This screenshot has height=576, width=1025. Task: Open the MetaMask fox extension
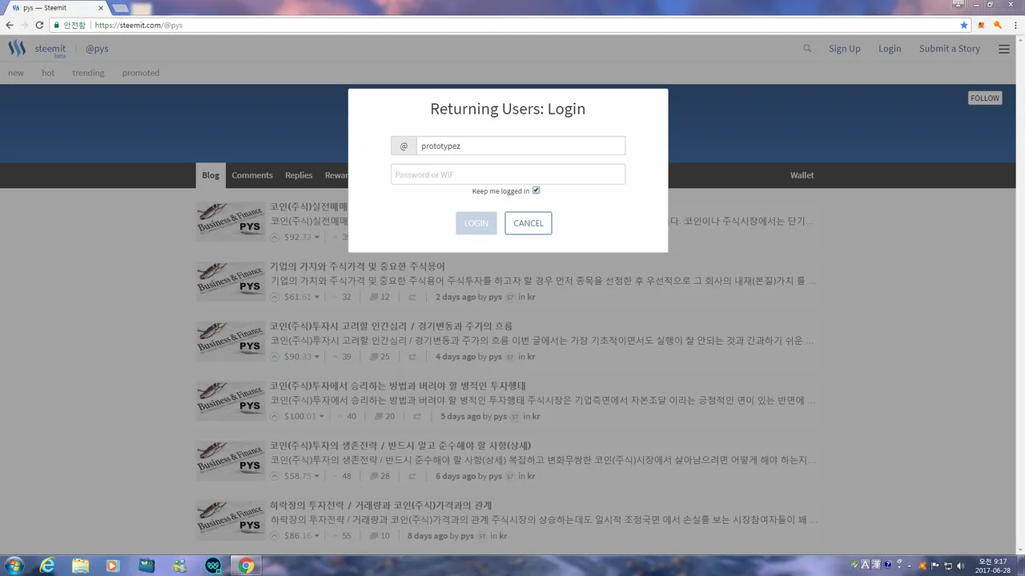[x=982, y=25]
